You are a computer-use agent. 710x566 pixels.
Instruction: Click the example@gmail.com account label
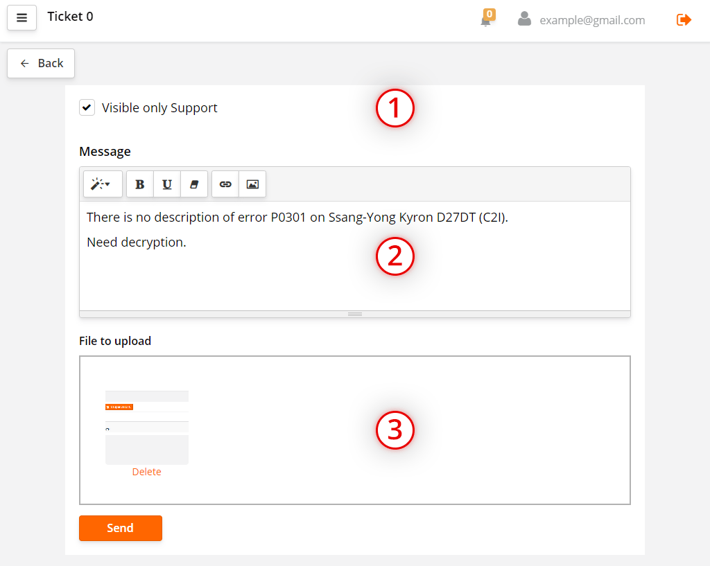click(x=592, y=20)
